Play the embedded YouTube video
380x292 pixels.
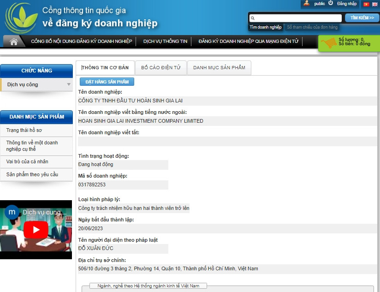(x=36, y=229)
